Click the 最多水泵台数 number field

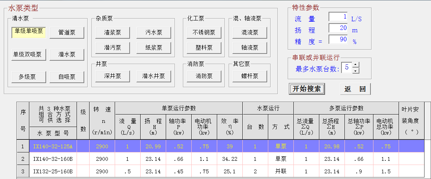pos(347,68)
